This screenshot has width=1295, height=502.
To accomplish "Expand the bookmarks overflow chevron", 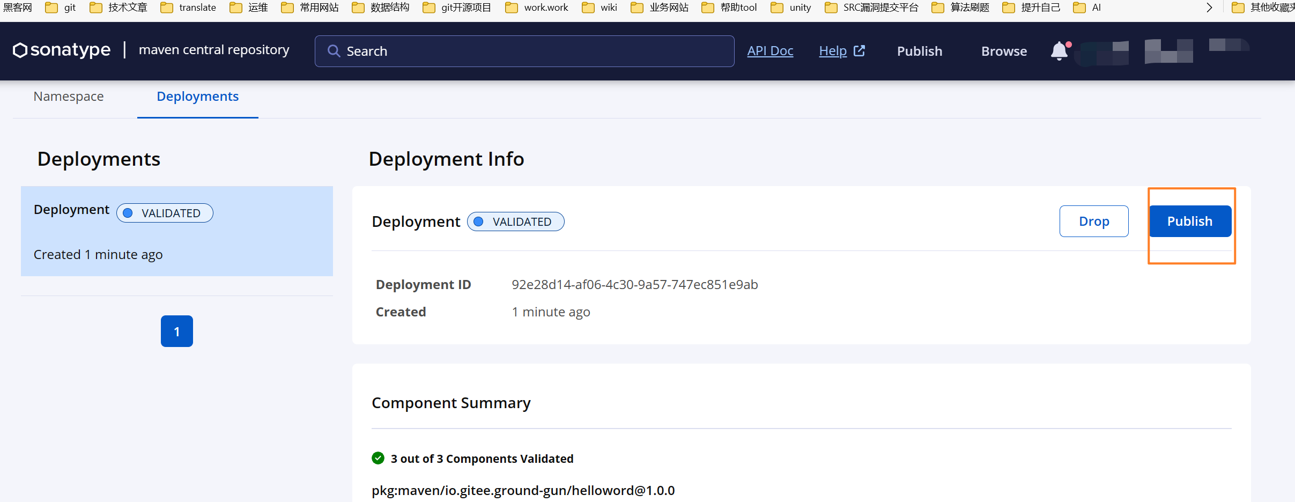I will [1209, 8].
